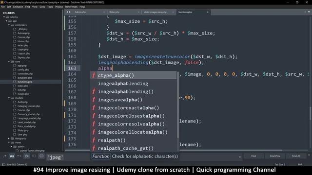Open the Tools menu
Screen dimensions: 312x175
pos(50,7)
